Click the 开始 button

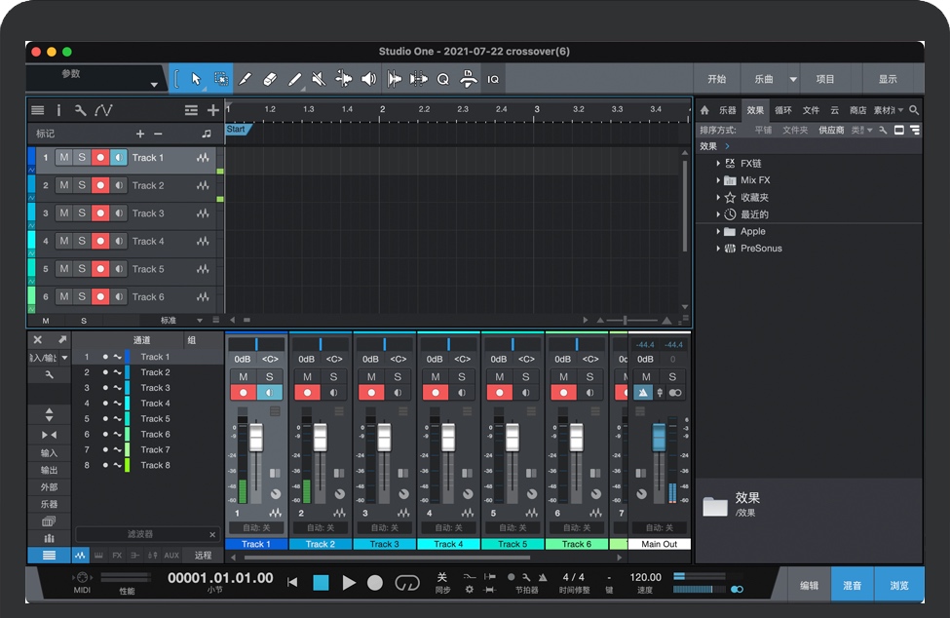pos(716,79)
